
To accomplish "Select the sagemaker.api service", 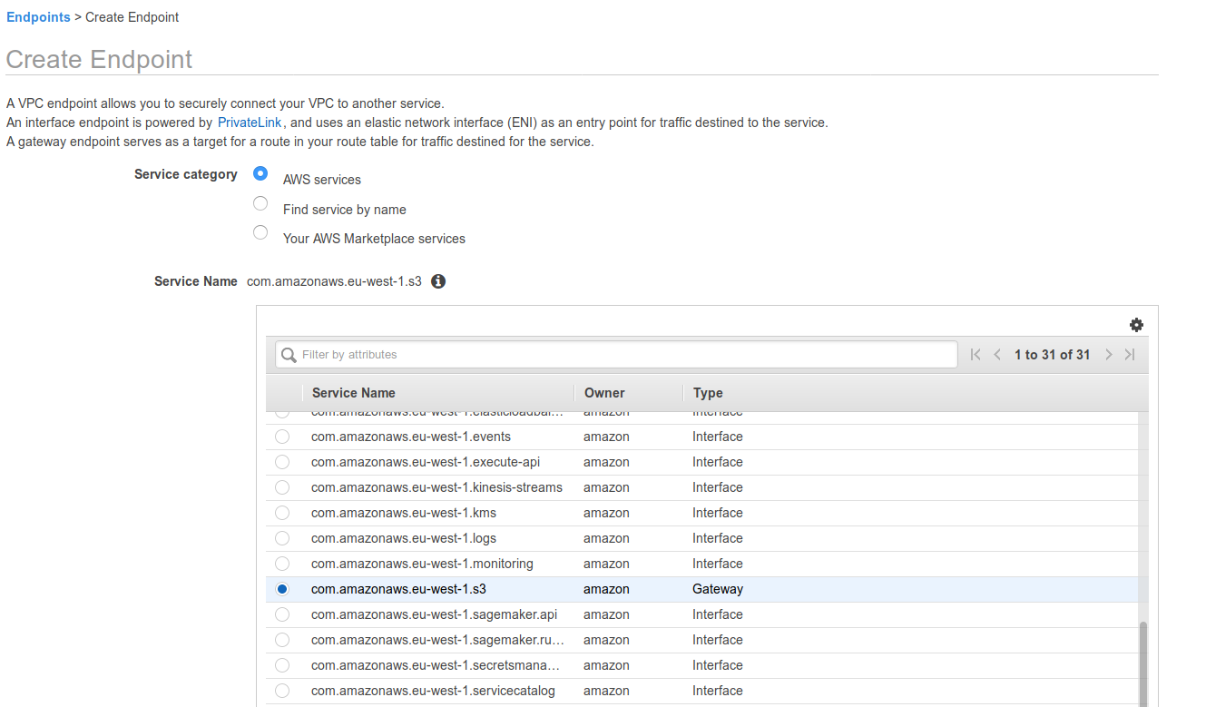I will (282, 614).
